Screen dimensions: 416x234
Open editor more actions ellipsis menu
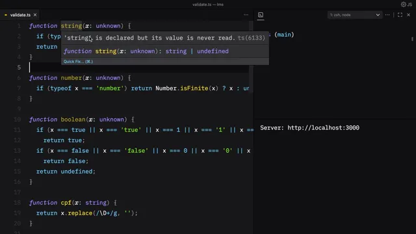pyautogui.click(x=246, y=15)
